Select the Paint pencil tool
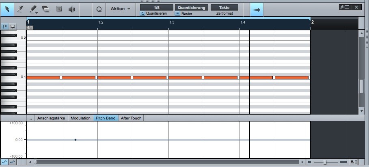This screenshot has height=167, width=369. (x=33, y=9)
